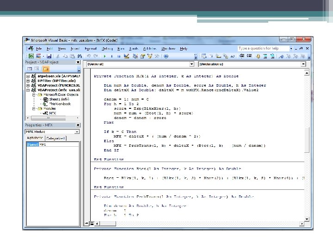Click the List Properties/Methods icon
The height and width of the screenshot is (250, 333).
pos(204,56)
